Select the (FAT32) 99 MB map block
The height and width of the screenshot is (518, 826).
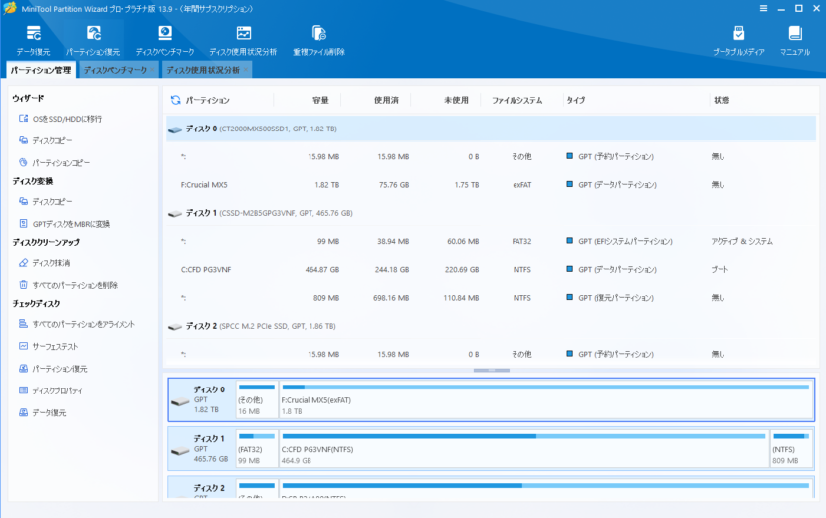pyautogui.click(x=257, y=449)
